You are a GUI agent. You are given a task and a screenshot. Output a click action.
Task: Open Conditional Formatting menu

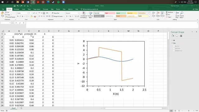pos(84,15)
